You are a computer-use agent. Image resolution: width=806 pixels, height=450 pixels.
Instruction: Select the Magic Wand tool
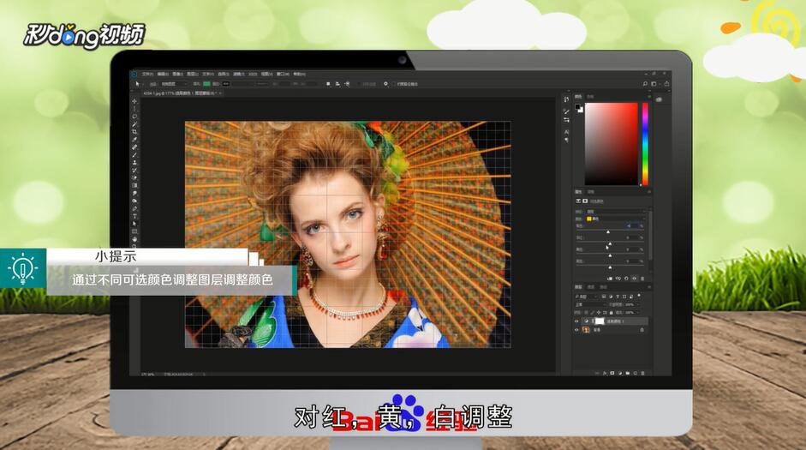point(134,124)
